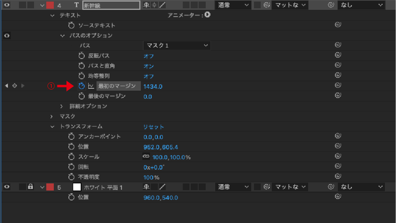Toggle 均等整列 value オフ
The image size is (396, 223).
(x=148, y=76)
